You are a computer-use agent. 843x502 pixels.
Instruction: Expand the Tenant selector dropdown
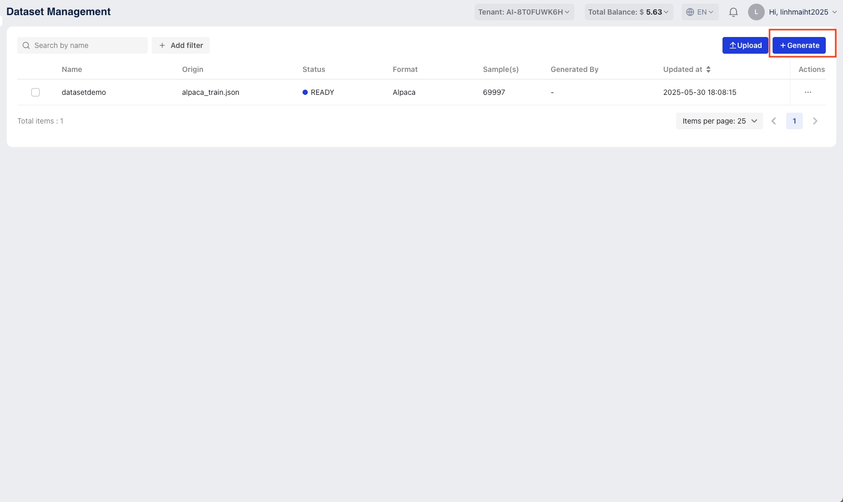tap(524, 12)
